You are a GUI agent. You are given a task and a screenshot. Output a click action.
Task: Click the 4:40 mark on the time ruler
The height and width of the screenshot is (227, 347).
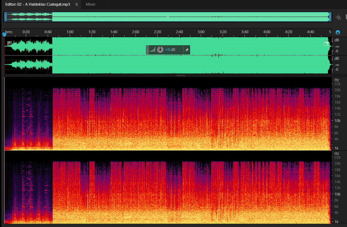point(311,32)
